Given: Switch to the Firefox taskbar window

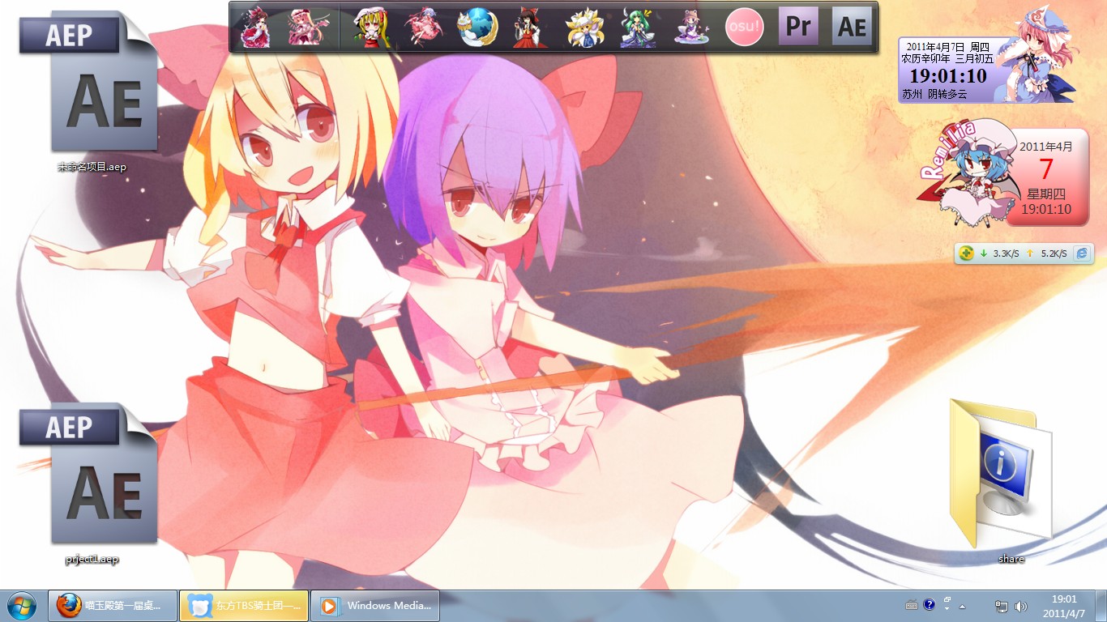Looking at the screenshot, I should click(x=113, y=605).
